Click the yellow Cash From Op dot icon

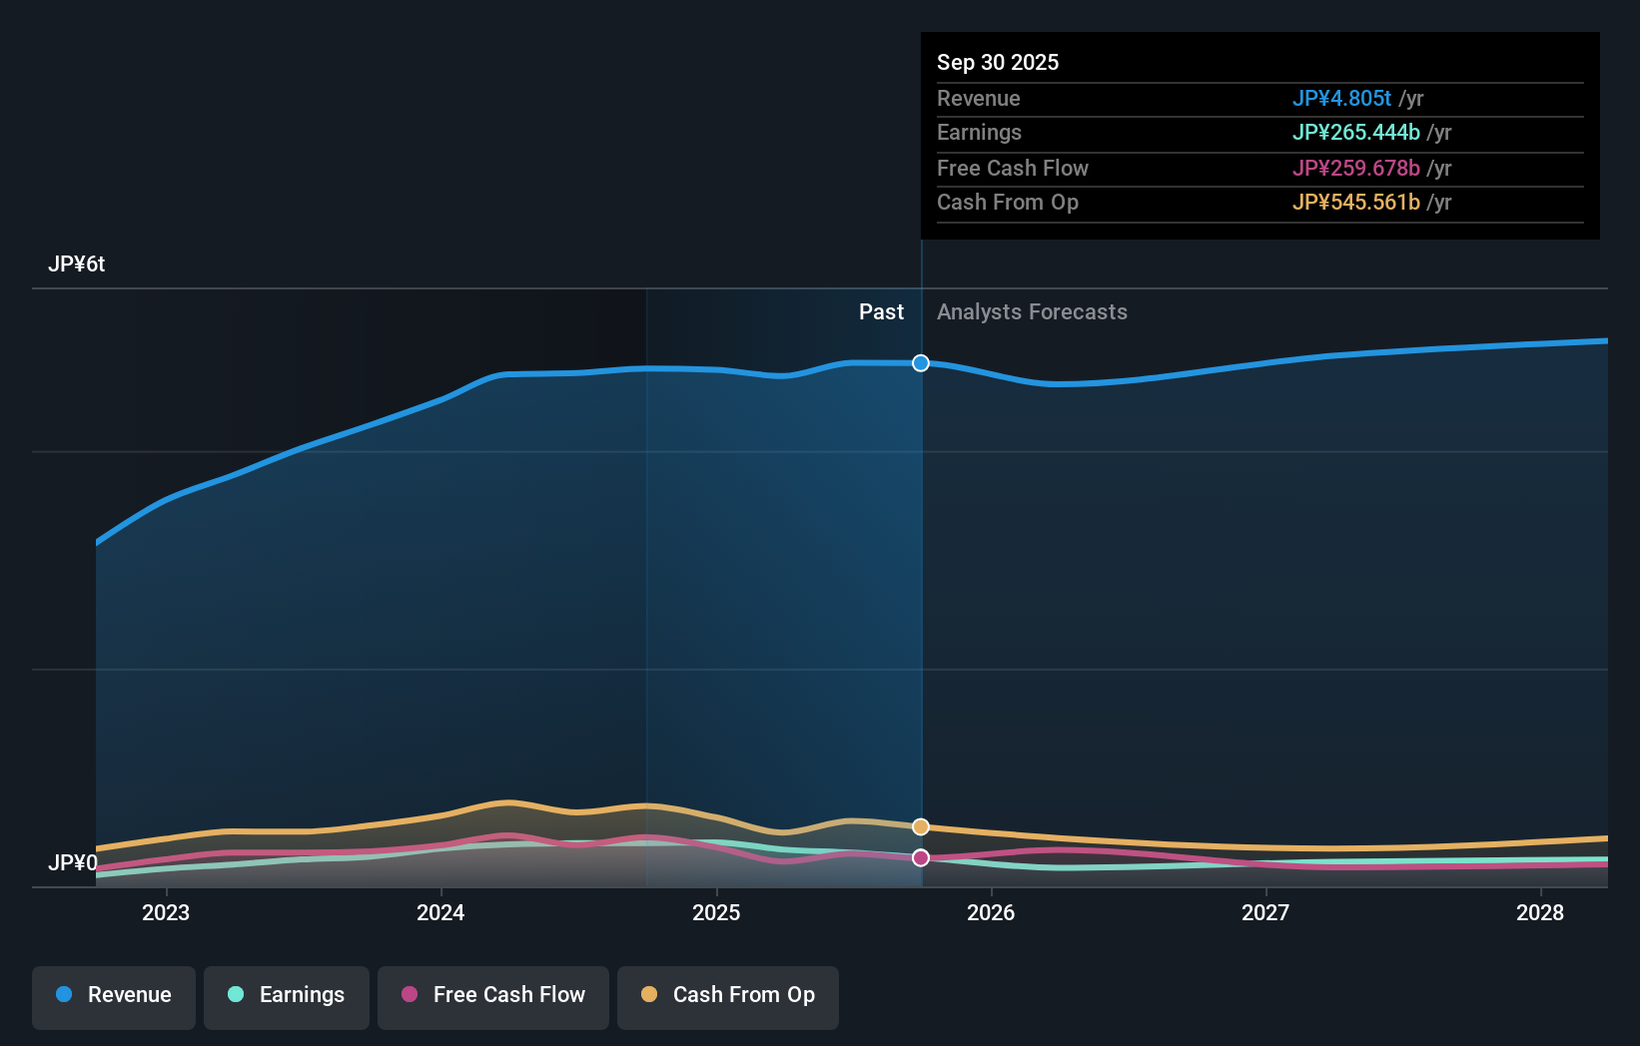point(649,994)
